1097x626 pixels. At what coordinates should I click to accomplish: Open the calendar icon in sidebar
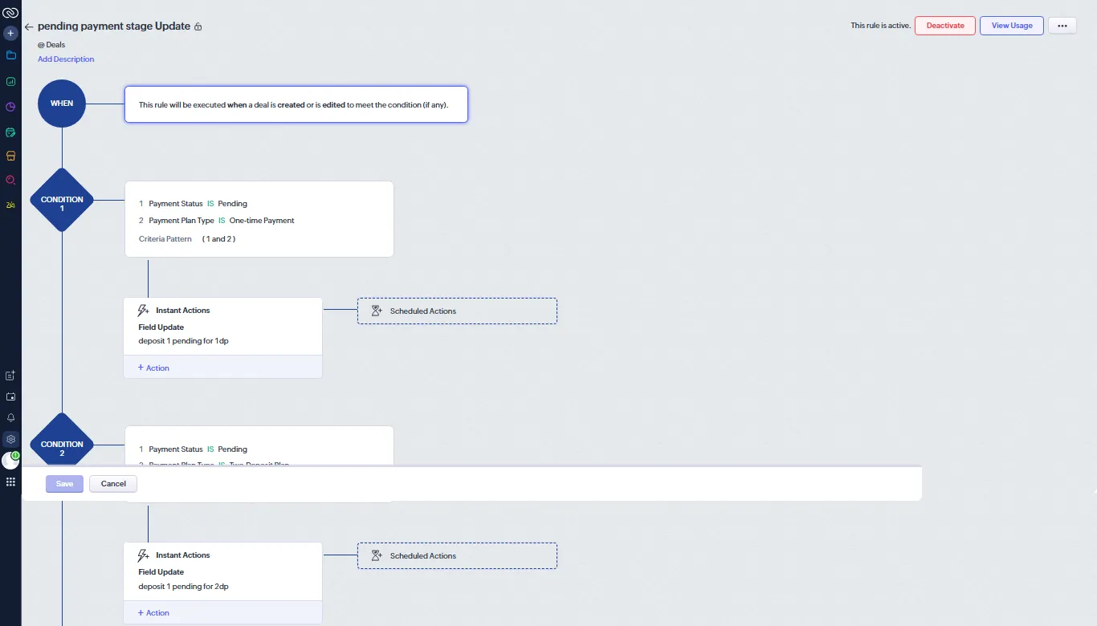pos(10,396)
